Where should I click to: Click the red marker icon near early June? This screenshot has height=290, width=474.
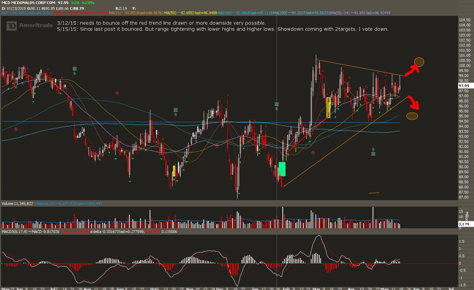tap(16, 129)
